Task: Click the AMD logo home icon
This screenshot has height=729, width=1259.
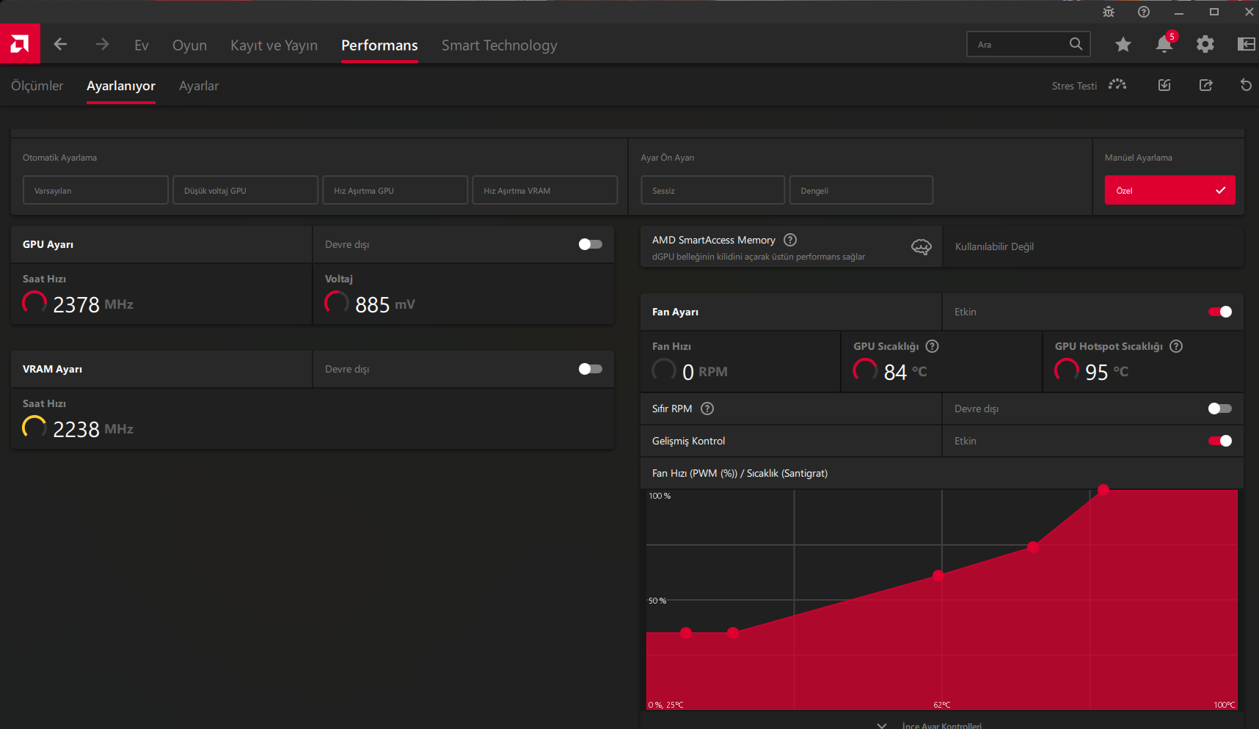Action: pos(20,44)
